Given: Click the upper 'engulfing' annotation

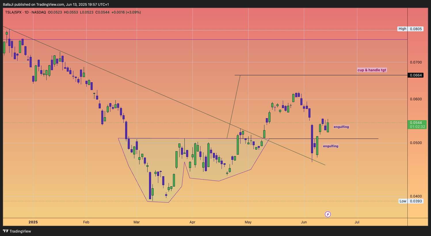Looking at the screenshot, I should coord(341,127).
